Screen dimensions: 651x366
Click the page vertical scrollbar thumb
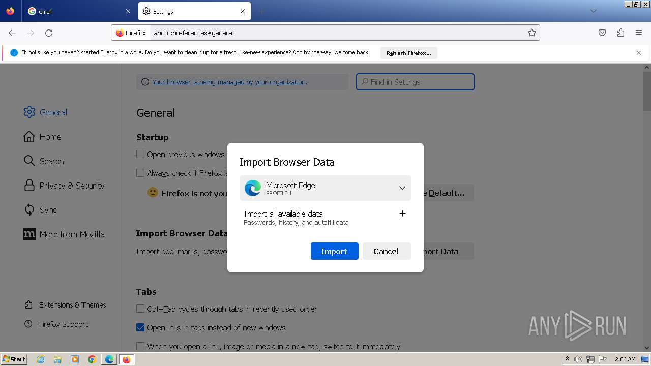(x=646, y=91)
